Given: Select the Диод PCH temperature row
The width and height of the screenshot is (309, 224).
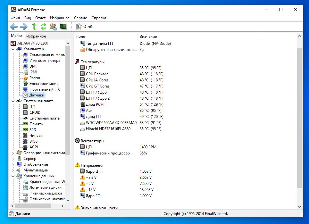Looking at the screenshot, I should click(95, 104).
